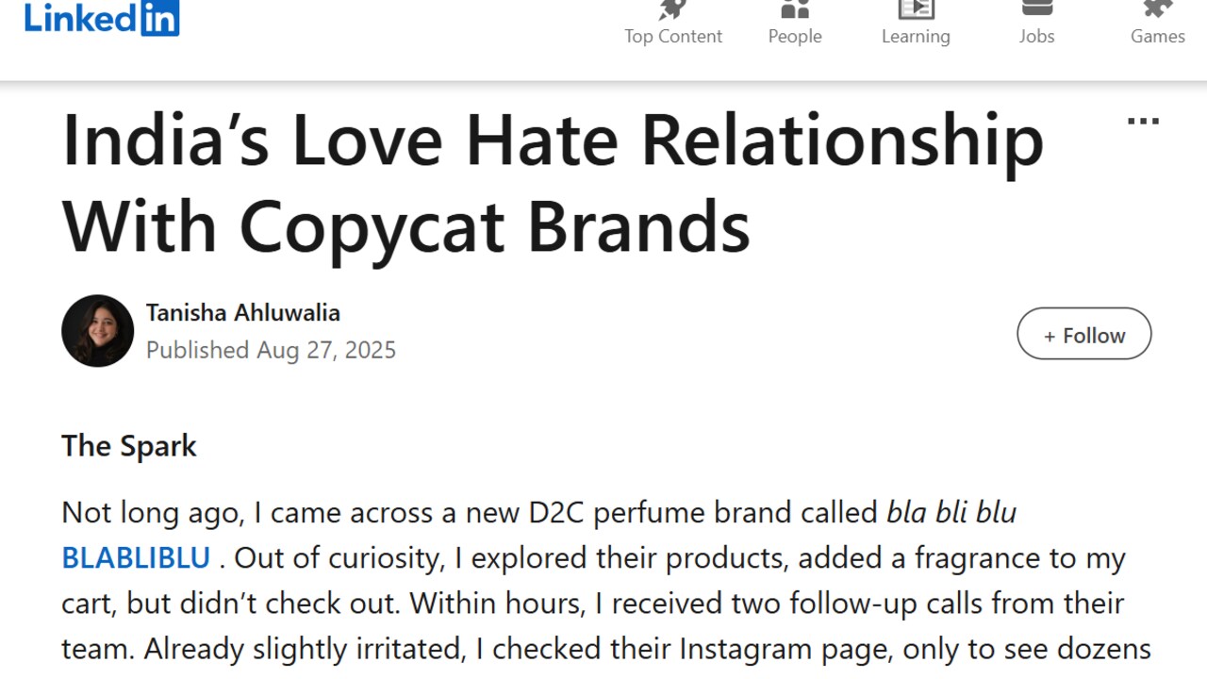
Task: Click the Learning video icon
Action: click(x=916, y=9)
